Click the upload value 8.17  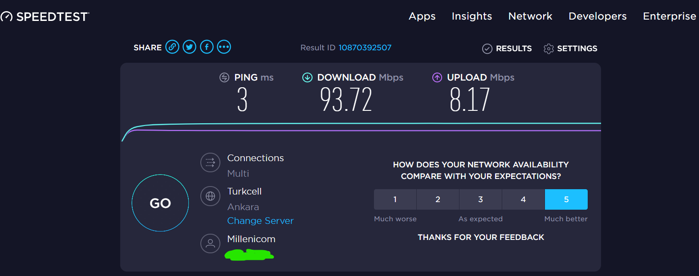[470, 99]
